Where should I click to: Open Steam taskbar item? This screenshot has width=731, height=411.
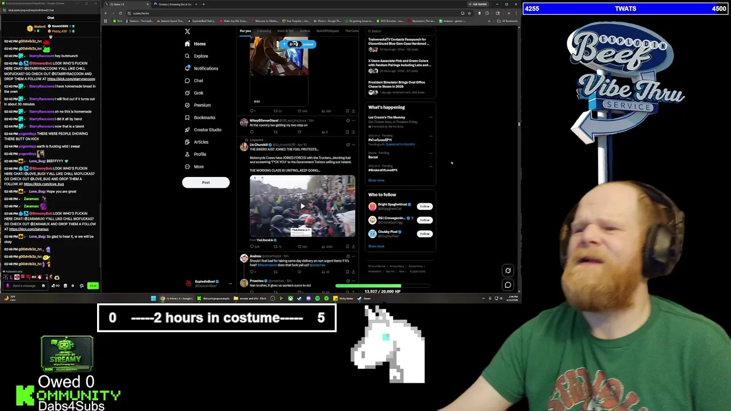tap(363, 299)
